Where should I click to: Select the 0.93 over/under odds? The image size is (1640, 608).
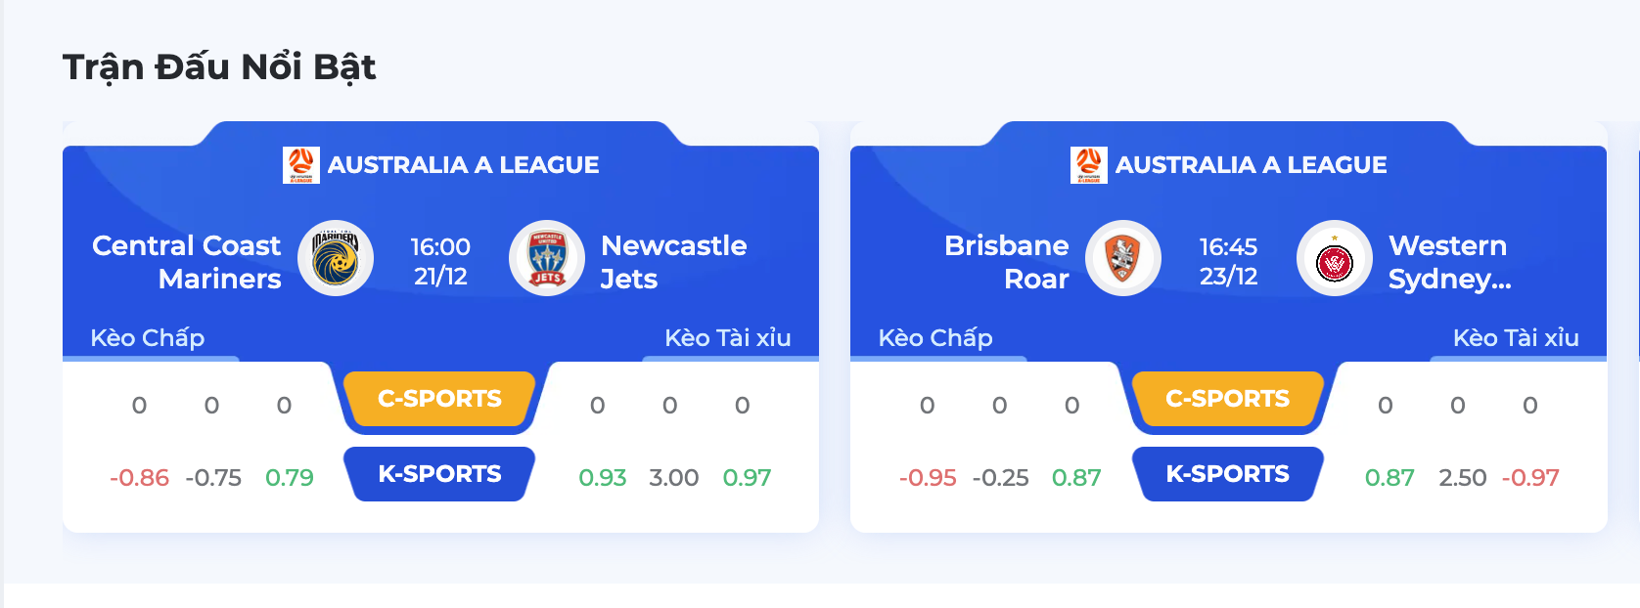(x=603, y=478)
